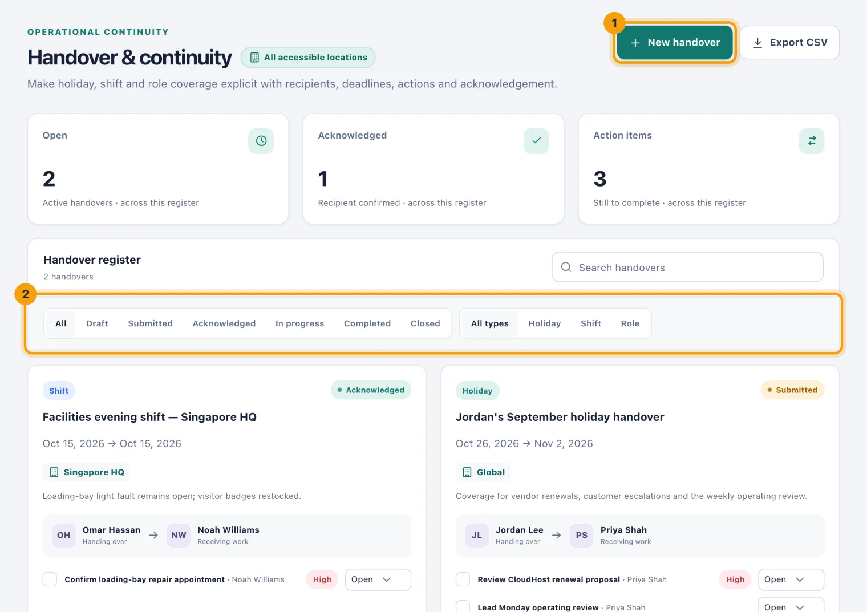The image size is (867, 612).
Task: Tick the Lead Monday operating review checkbox
Action: point(463,607)
